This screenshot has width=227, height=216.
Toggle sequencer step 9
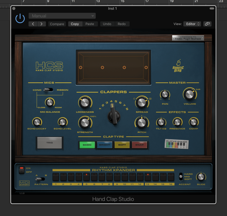[x=117, y=177]
